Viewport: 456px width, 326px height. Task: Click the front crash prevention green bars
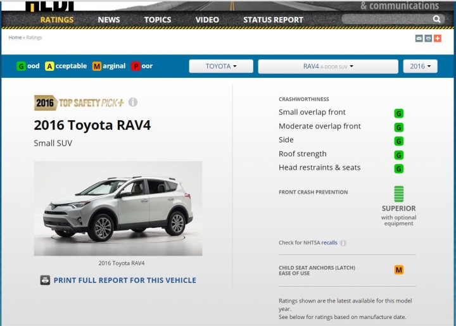399,194
